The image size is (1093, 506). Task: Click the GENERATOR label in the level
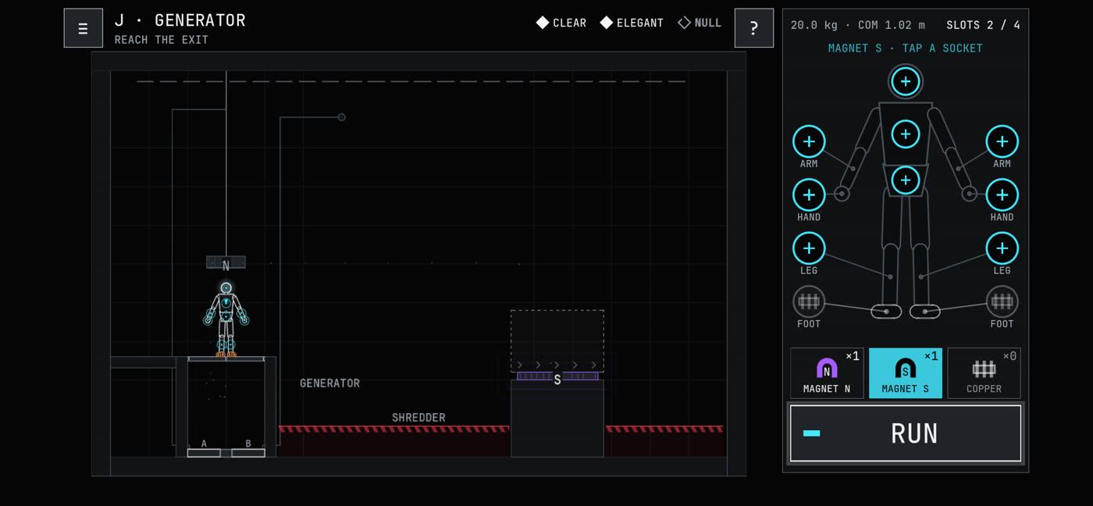pyautogui.click(x=330, y=383)
